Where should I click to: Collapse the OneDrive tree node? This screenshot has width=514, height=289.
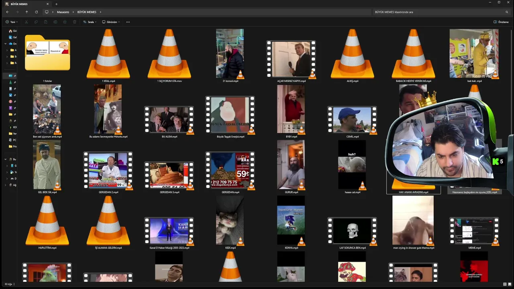6,44
